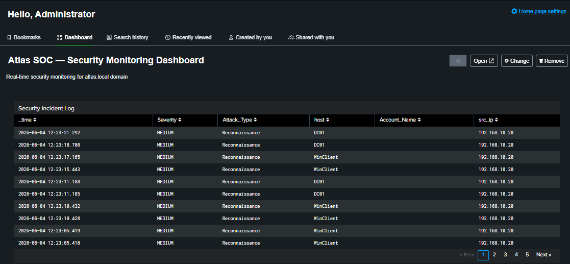Click the Change dashboard button
This screenshot has width=570, height=264.
coord(516,61)
